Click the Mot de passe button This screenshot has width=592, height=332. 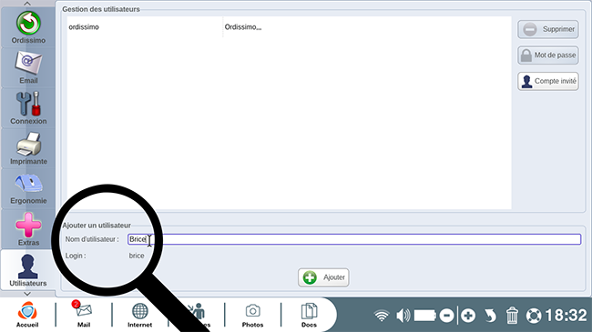click(x=547, y=55)
